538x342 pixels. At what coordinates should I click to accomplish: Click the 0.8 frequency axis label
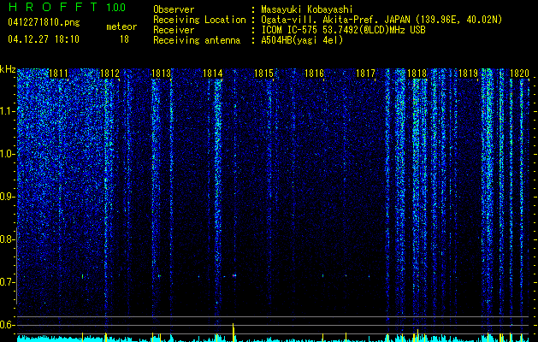coord(7,239)
